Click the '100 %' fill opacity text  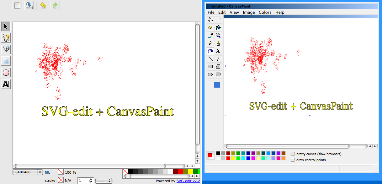(x=70, y=172)
